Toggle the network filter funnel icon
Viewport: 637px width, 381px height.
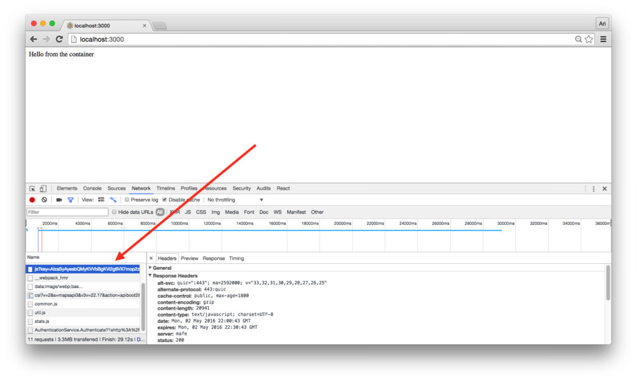(71, 200)
